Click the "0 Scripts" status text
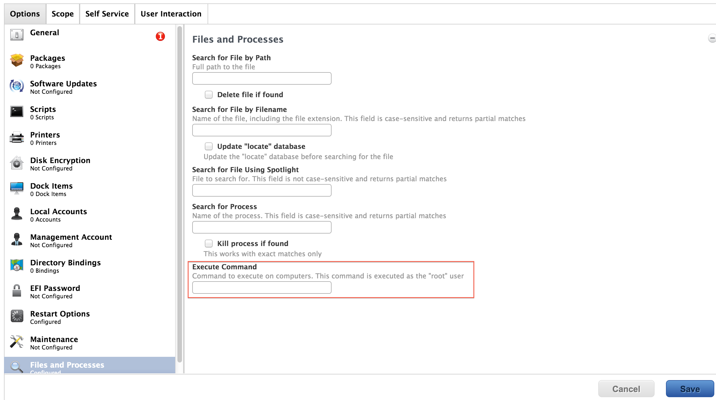Image resolution: width=716 pixels, height=400 pixels. 42,117
